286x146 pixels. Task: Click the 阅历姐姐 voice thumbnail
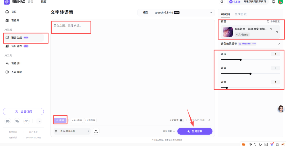(x=228, y=32)
